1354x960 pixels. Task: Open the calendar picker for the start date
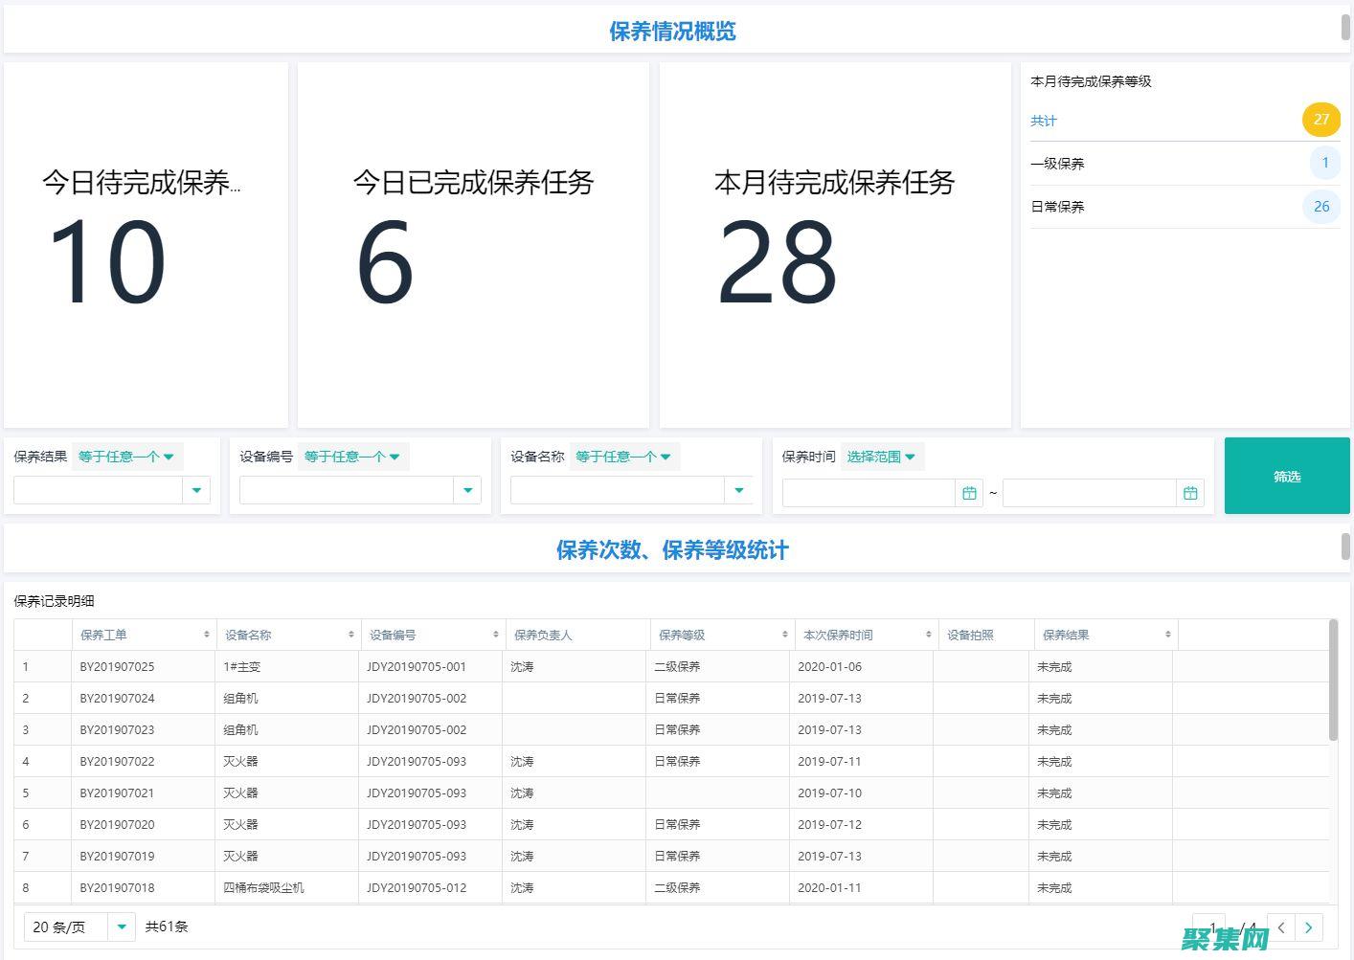pyautogui.click(x=968, y=492)
